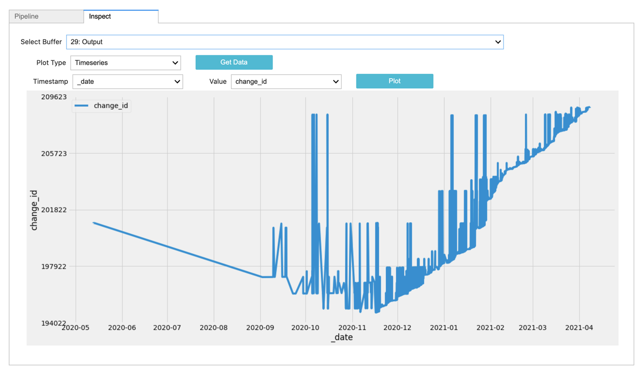Screen dimensions: 643x376
Task: Open the Timestamp dropdown showing _date
Action: coord(127,82)
